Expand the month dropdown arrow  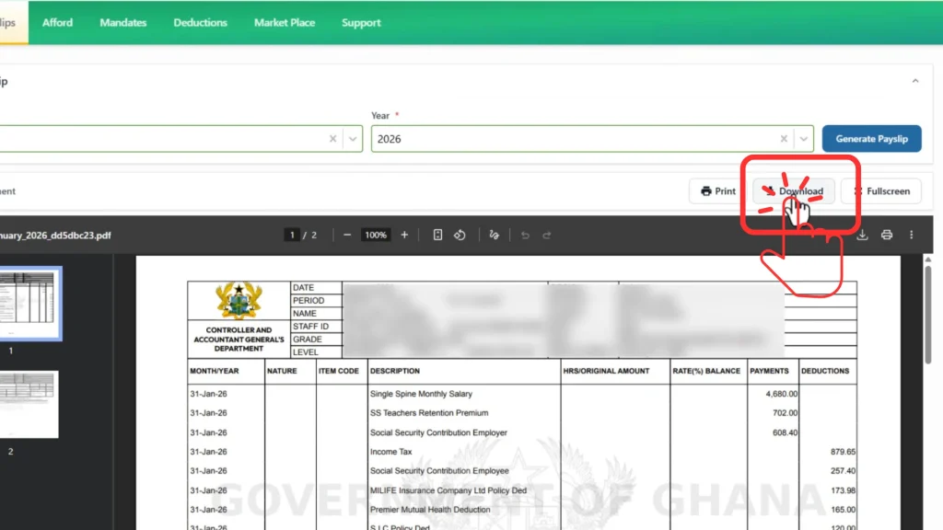(x=353, y=139)
